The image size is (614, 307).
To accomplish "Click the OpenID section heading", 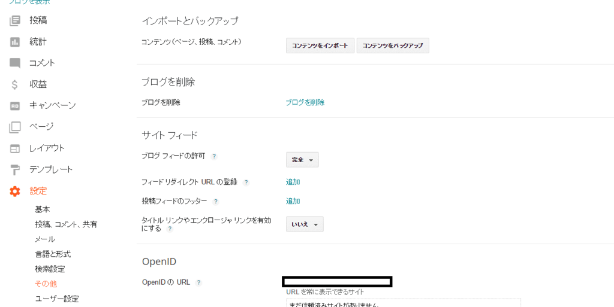I will [159, 262].
